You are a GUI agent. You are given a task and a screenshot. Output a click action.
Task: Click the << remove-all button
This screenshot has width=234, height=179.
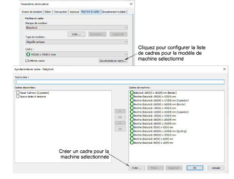click(120, 129)
